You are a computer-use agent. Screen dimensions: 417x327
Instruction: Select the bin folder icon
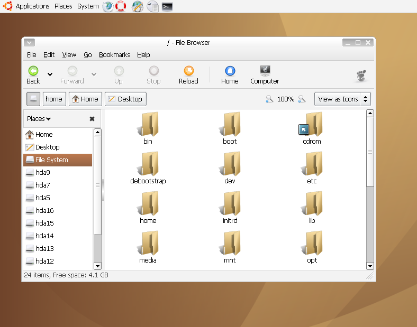click(x=148, y=124)
